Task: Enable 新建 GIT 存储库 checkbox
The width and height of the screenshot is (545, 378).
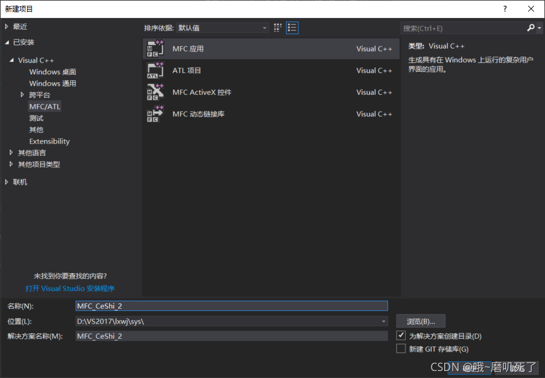Action: pyautogui.click(x=401, y=348)
